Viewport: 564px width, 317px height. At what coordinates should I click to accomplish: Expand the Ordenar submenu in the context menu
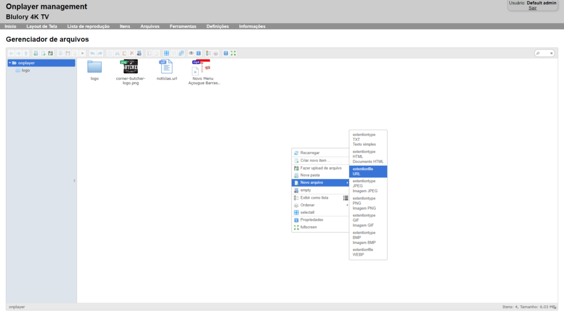[320, 205]
